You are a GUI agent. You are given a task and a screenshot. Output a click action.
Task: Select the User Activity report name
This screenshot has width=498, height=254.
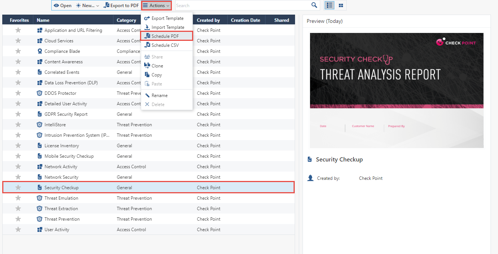(57, 230)
